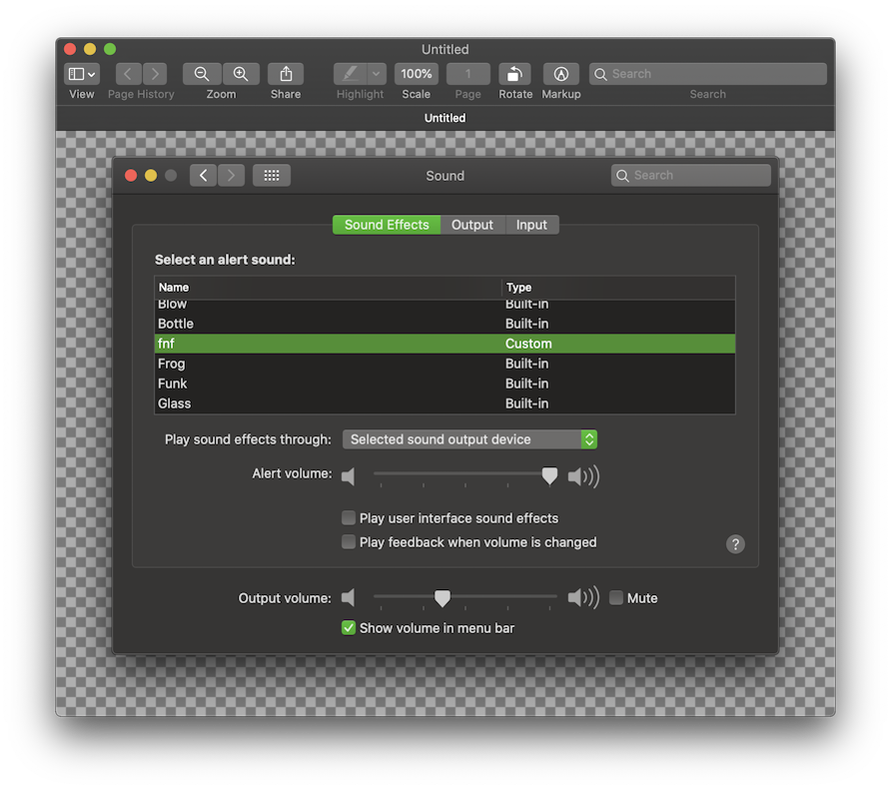
Task: Go back in Preview page history
Action: point(129,74)
